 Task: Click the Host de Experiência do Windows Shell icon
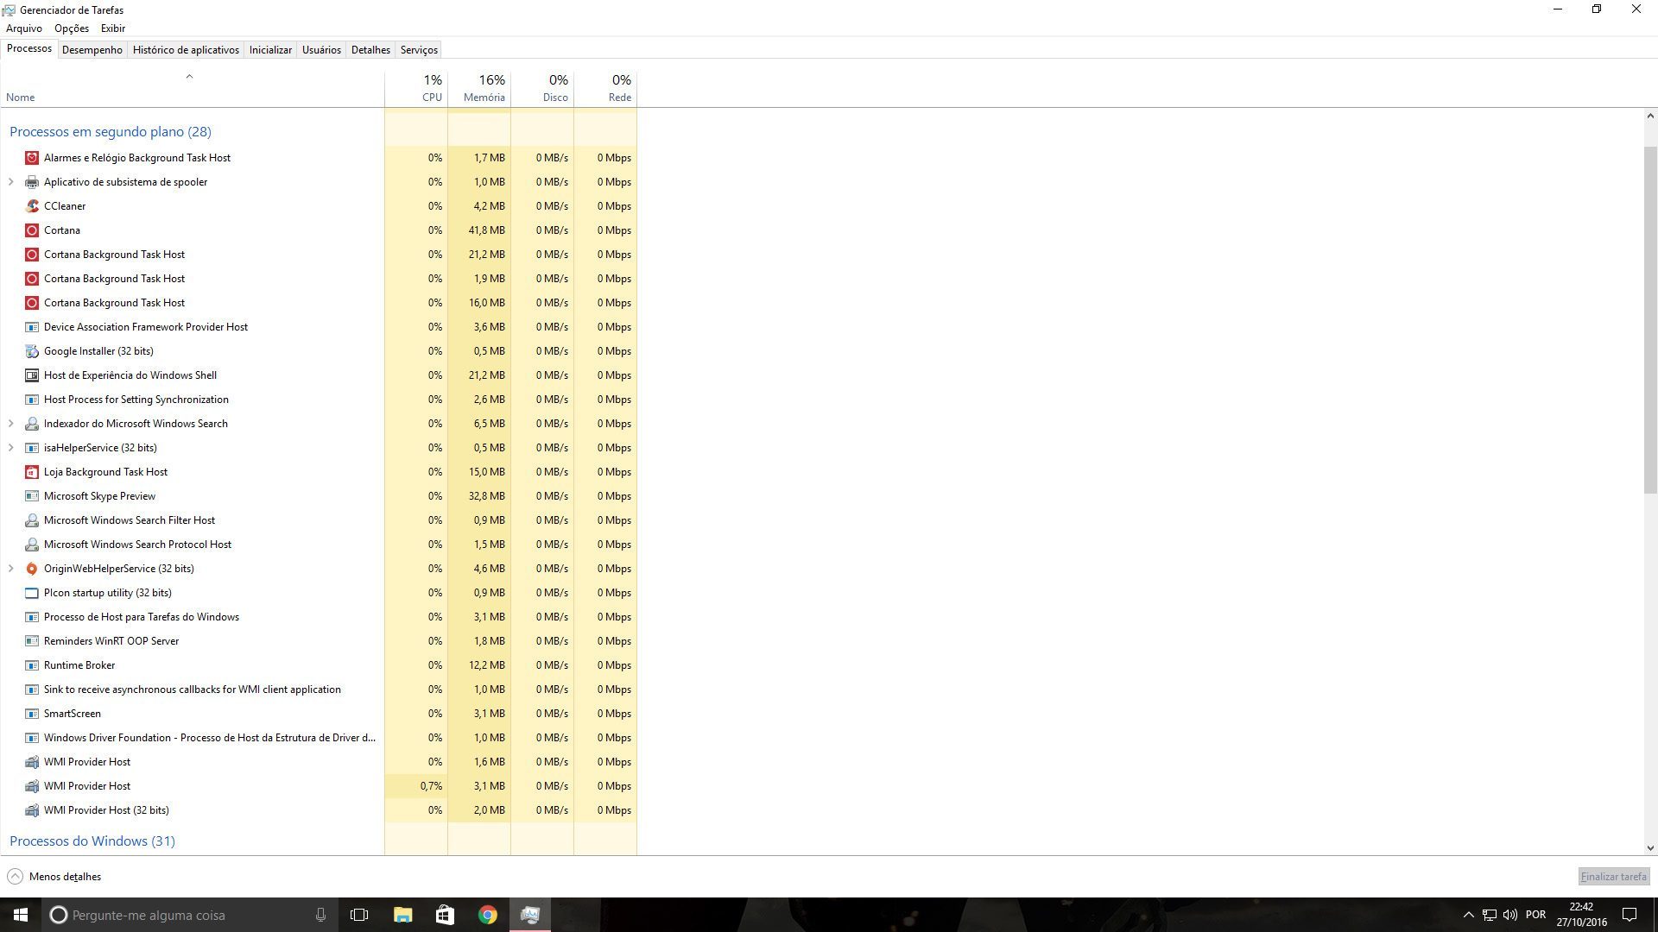click(x=32, y=375)
